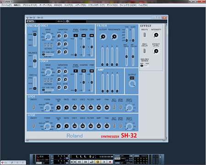206x165 pixels.
Task: Toggle LFO1 BPM SYNC switch
Action: (x=120, y=107)
